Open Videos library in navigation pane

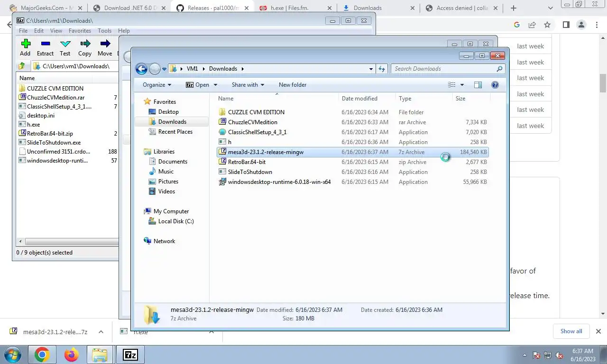(x=166, y=191)
